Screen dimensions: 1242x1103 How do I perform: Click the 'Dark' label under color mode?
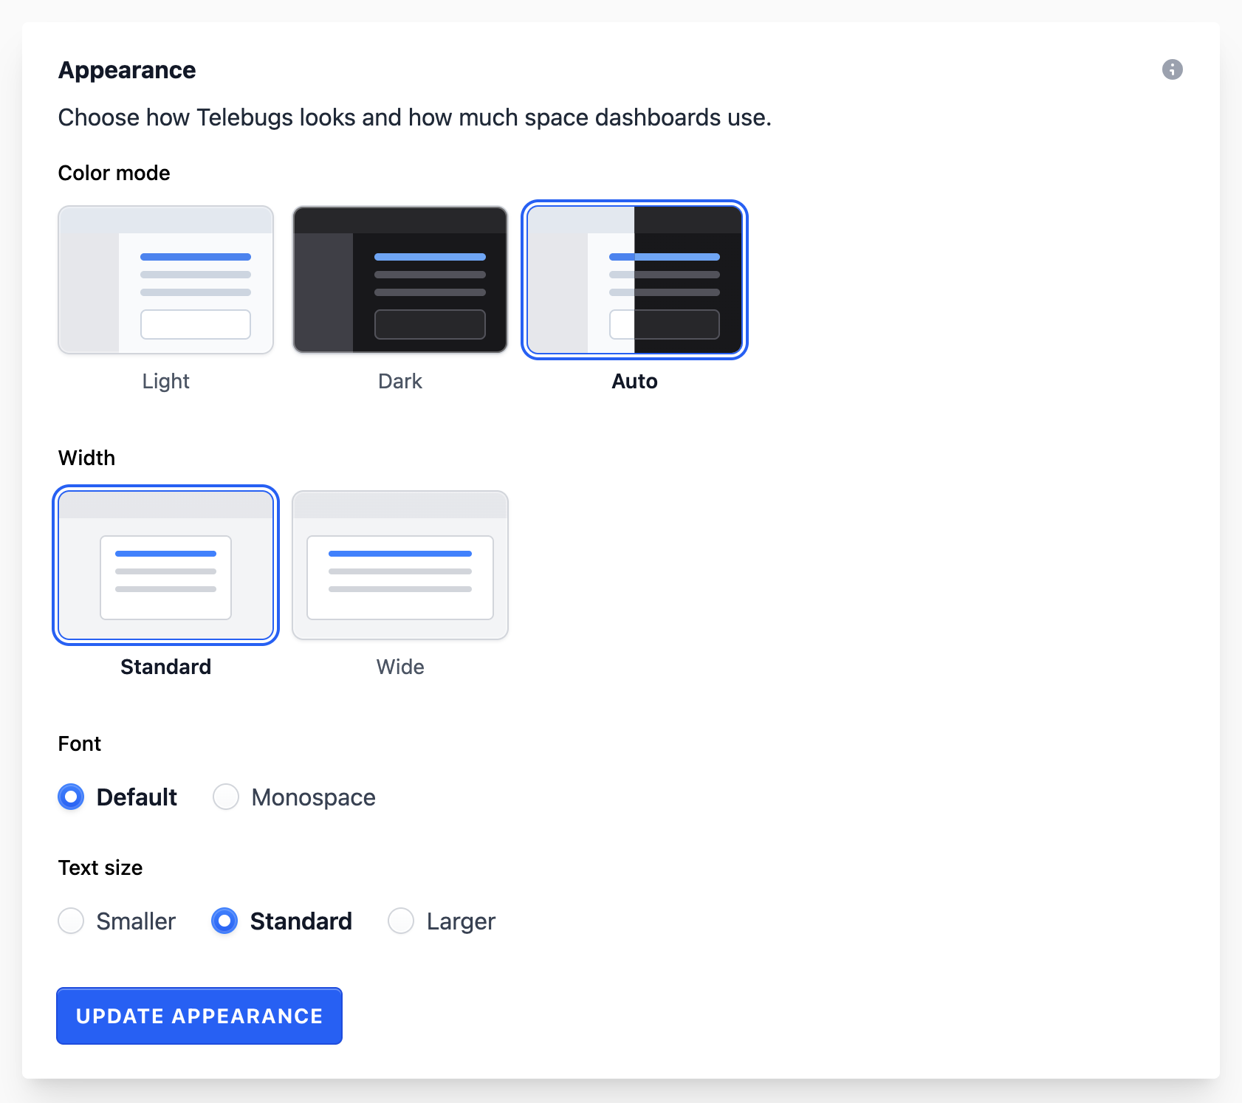pos(400,381)
